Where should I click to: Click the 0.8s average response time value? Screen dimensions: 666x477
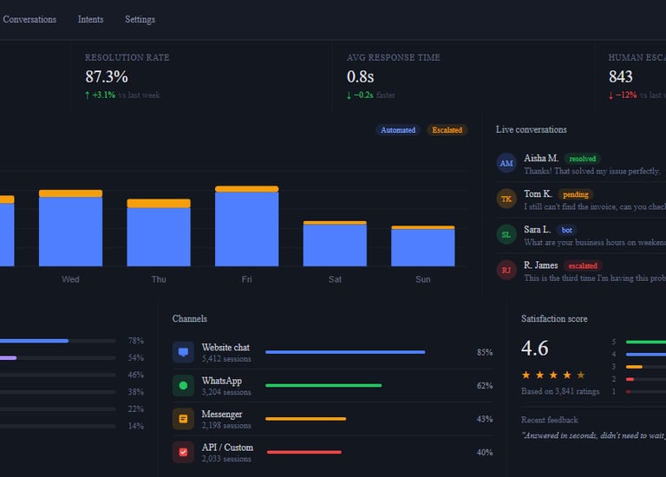[360, 77]
